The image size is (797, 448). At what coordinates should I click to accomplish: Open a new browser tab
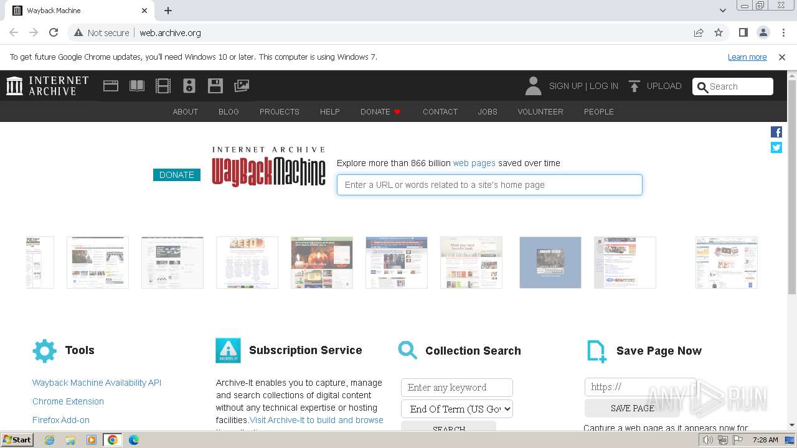click(x=168, y=11)
